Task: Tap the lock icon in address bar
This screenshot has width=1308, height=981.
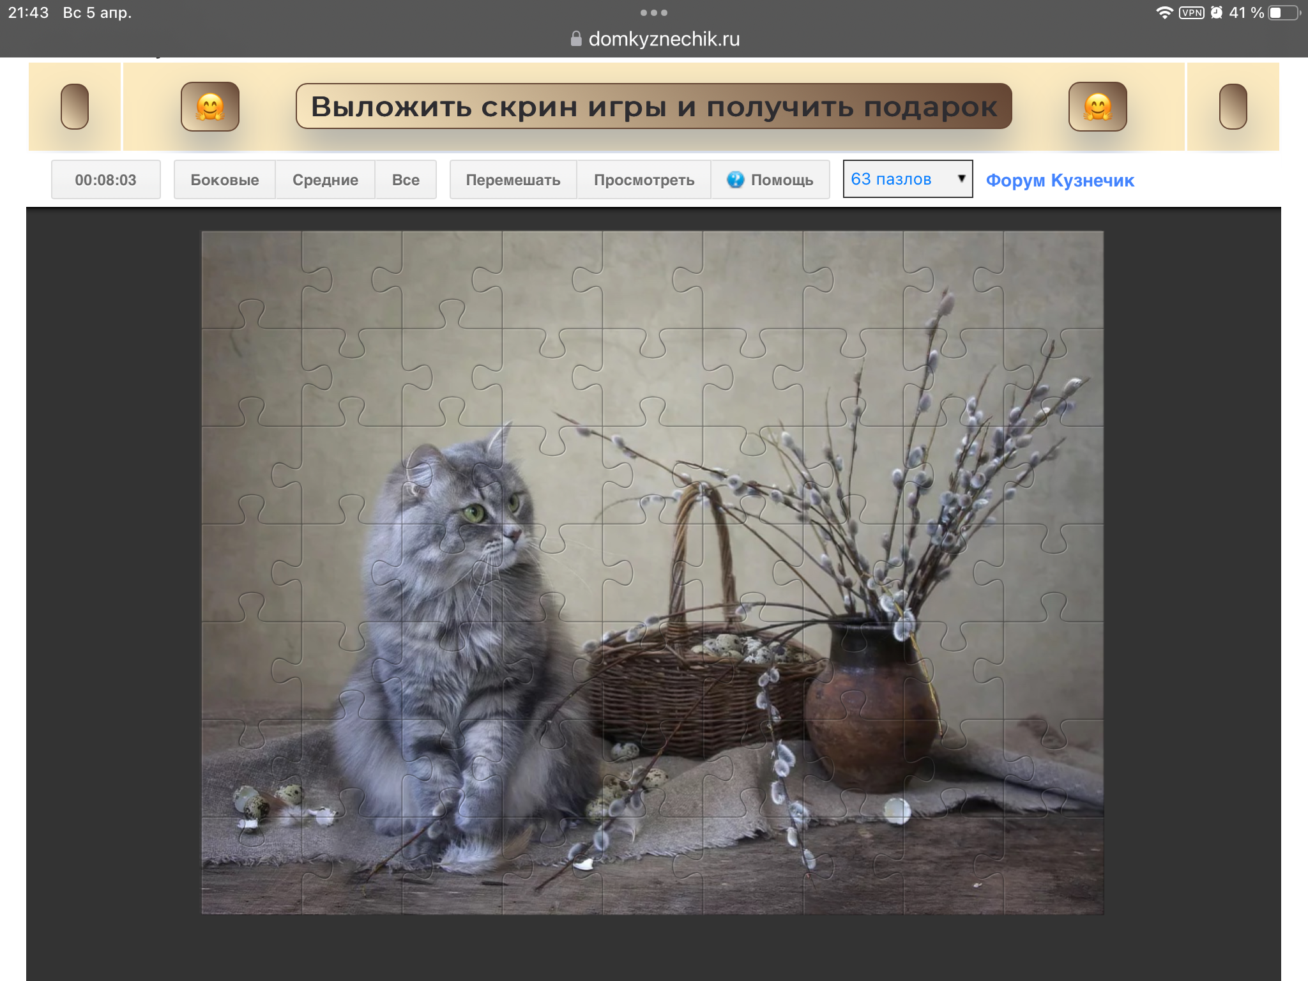Action: point(576,39)
